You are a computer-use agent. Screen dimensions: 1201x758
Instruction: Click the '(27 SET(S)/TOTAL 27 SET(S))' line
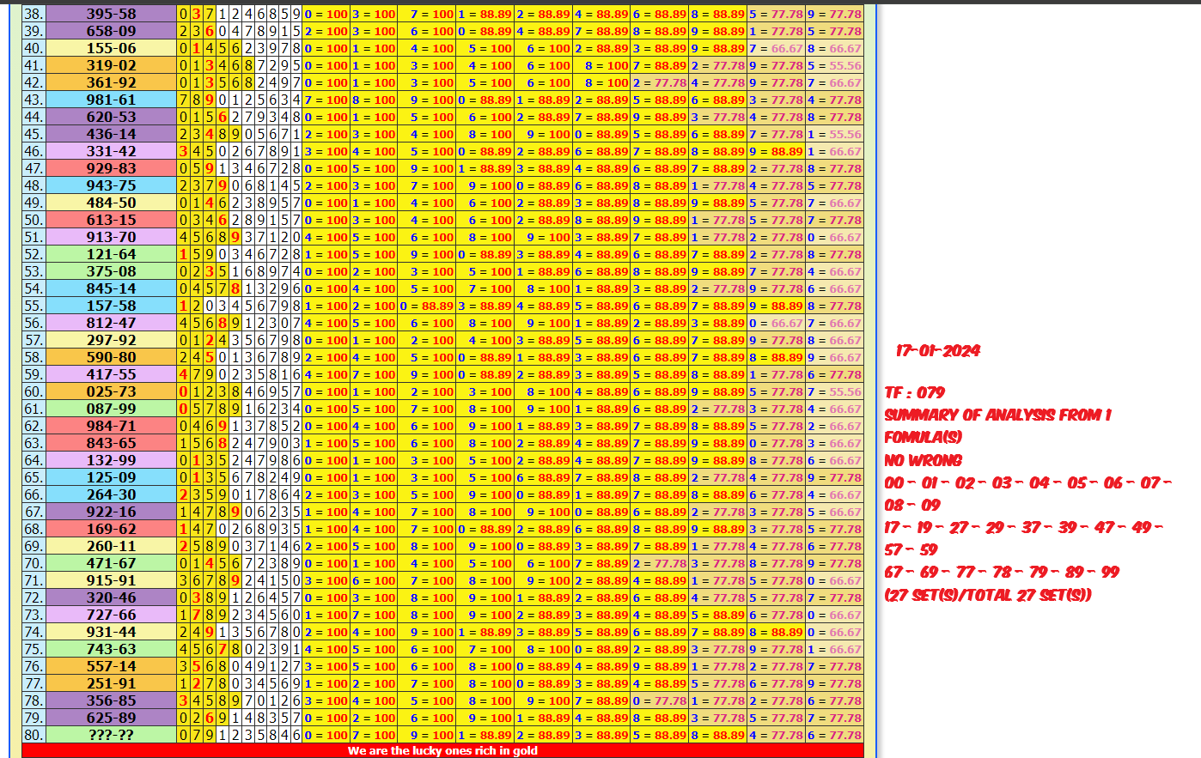tap(988, 594)
